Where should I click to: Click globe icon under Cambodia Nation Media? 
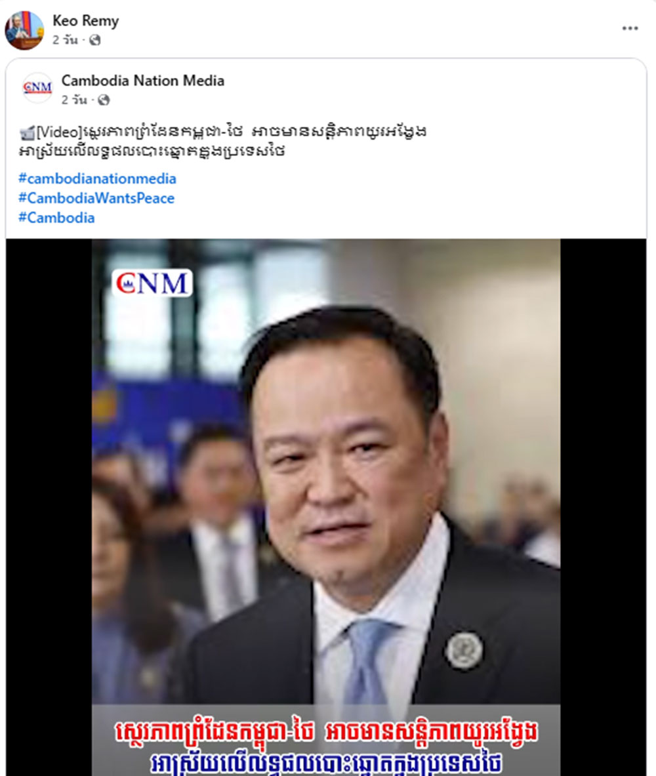(x=104, y=100)
